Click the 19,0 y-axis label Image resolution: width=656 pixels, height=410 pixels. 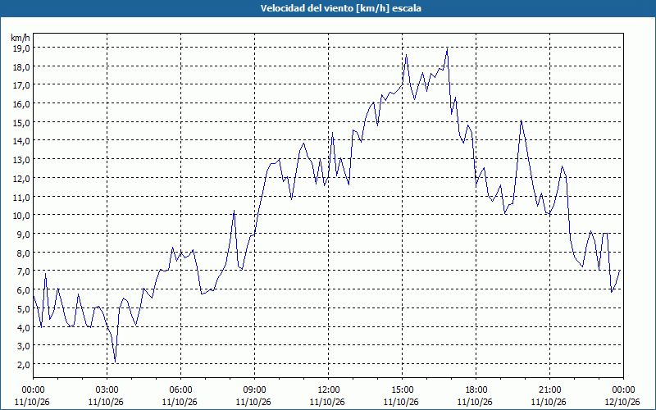21,48
